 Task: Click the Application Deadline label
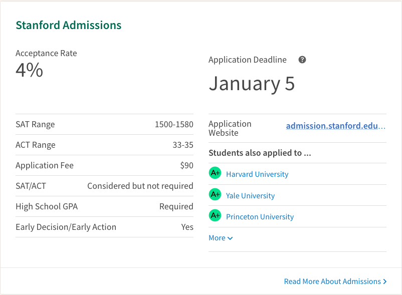(x=248, y=60)
